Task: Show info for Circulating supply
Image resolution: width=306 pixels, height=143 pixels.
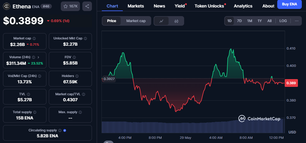Action: pos(60,130)
